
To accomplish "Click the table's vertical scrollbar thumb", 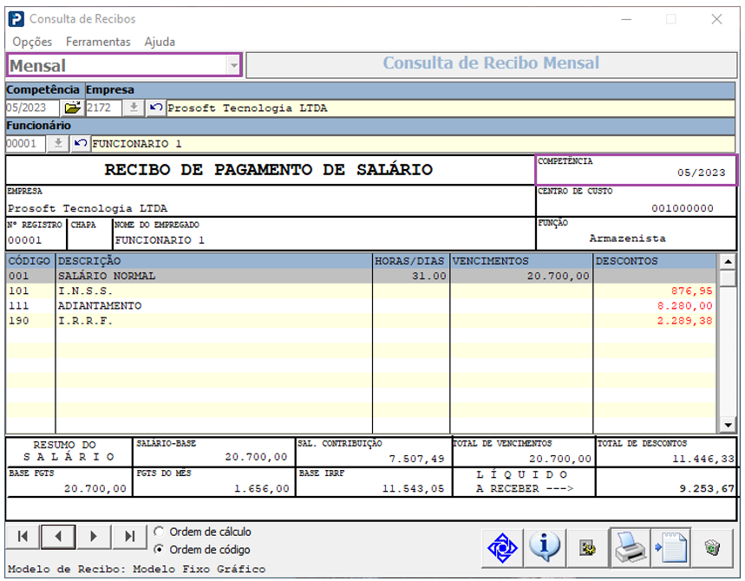I will coord(728,277).
